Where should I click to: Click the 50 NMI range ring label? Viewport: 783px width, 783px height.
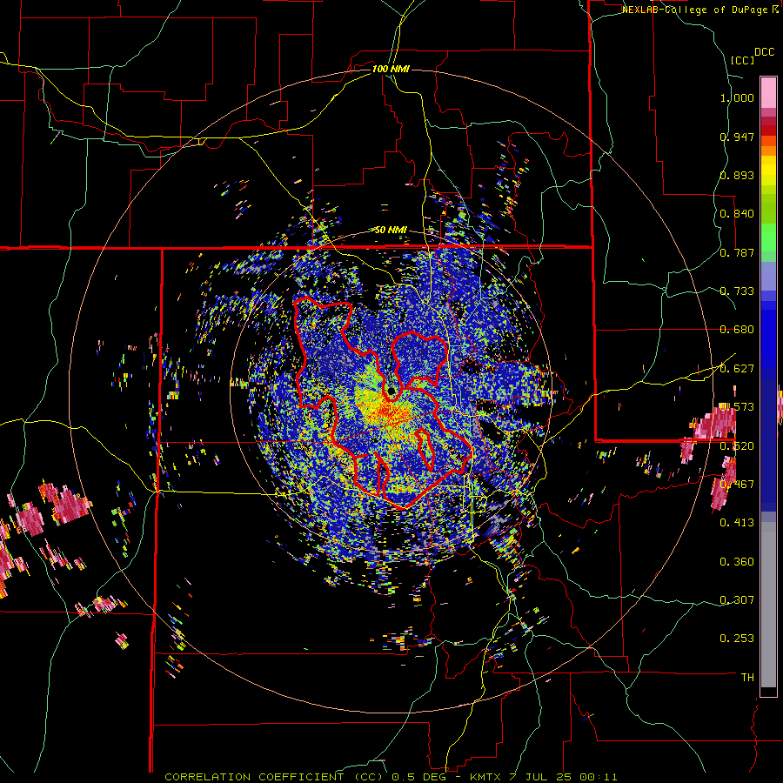tap(391, 231)
